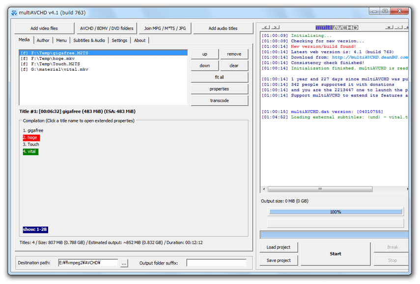Click the Stop button
This screenshot has width=420, height=284.
pos(392,260)
